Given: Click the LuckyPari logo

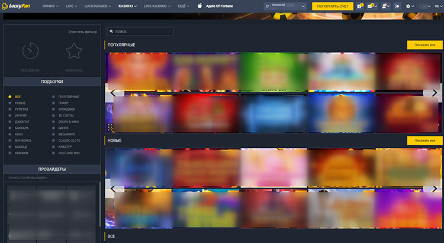Looking at the screenshot, I should [x=18, y=6].
